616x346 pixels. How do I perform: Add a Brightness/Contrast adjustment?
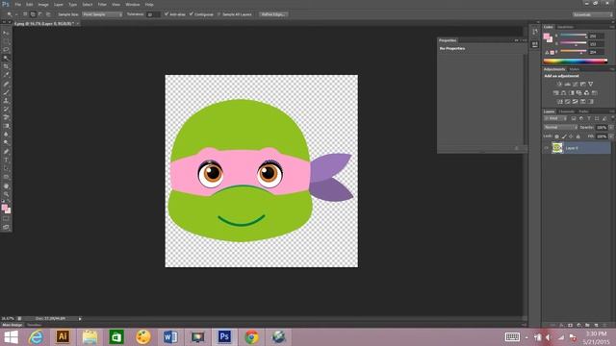(x=559, y=84)
